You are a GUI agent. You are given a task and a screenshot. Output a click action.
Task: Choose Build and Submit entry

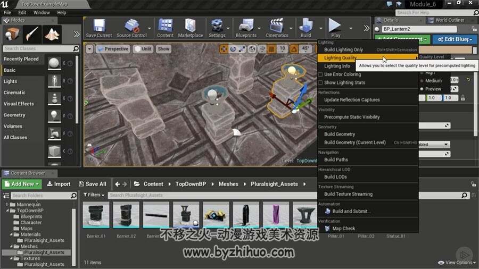[x=368, y=211]
